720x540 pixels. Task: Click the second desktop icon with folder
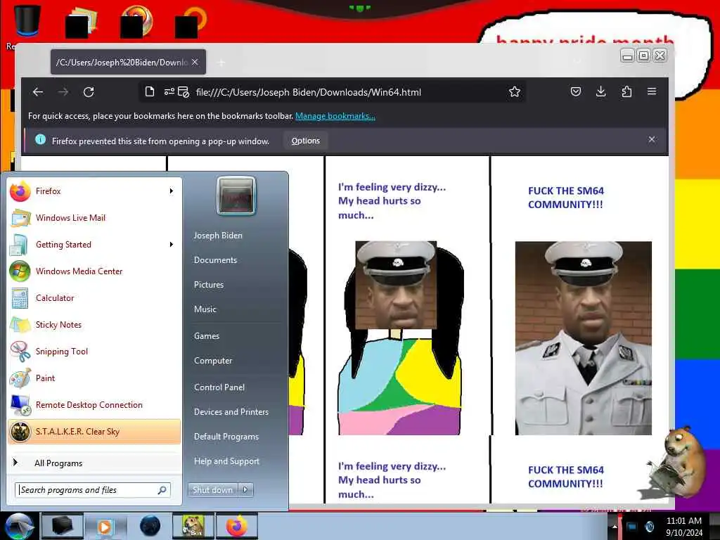coord(82,22)
